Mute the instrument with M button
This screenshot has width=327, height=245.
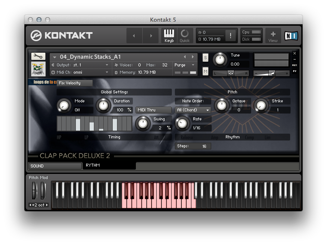(x=205, y=72)
